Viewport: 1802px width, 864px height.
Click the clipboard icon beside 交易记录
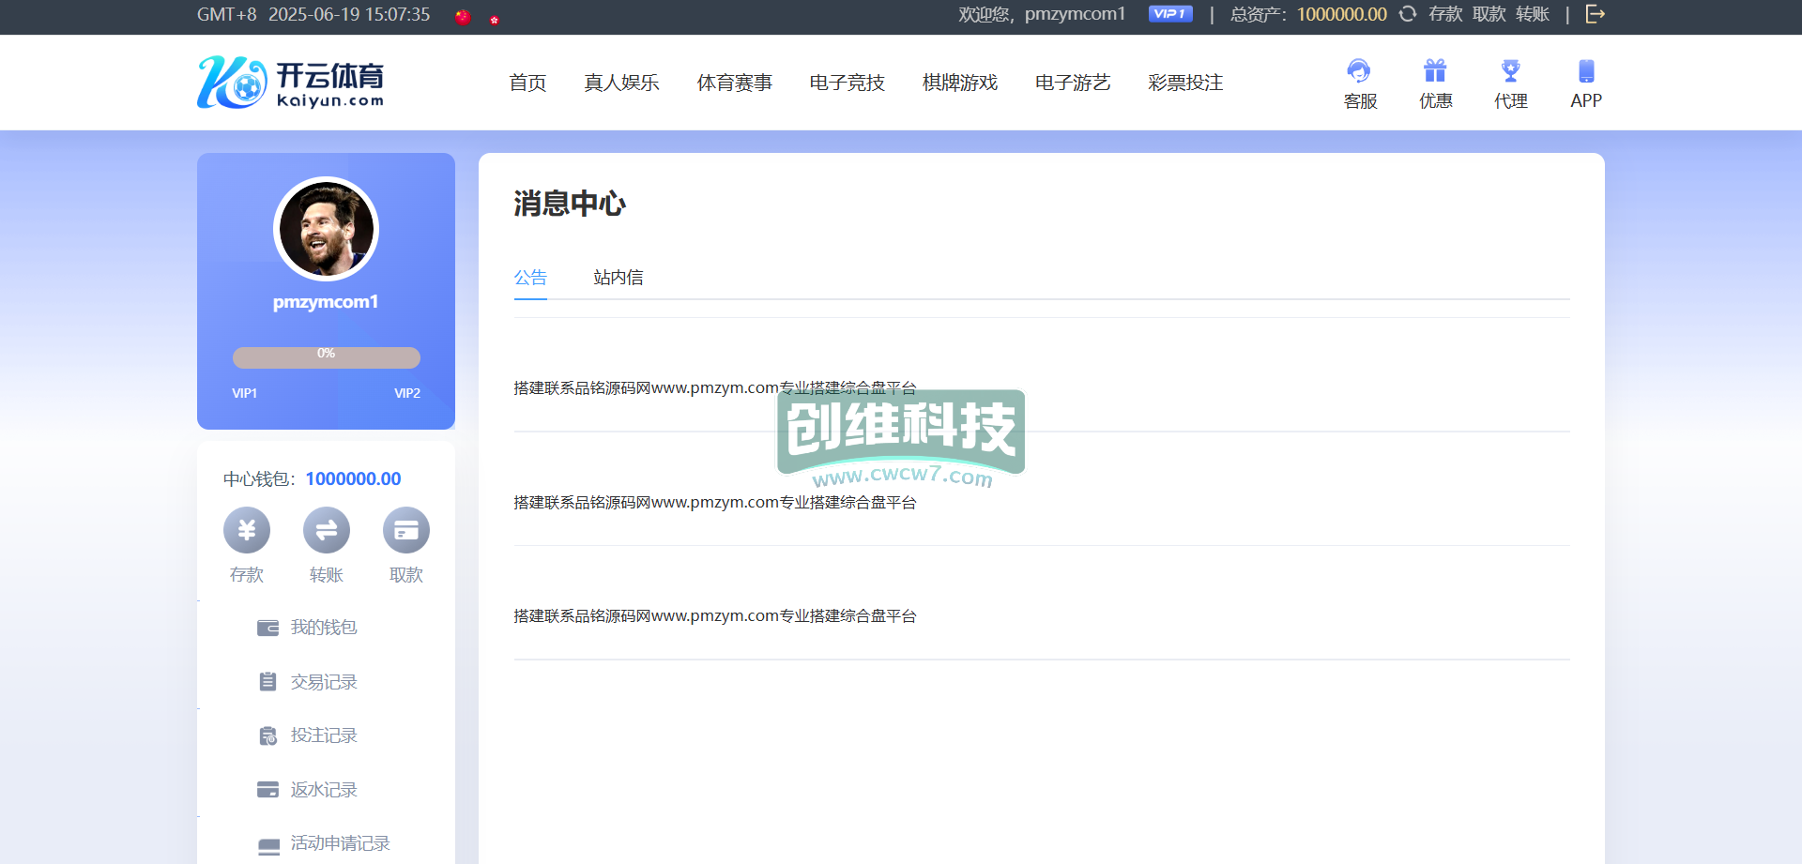pos(268,682)
